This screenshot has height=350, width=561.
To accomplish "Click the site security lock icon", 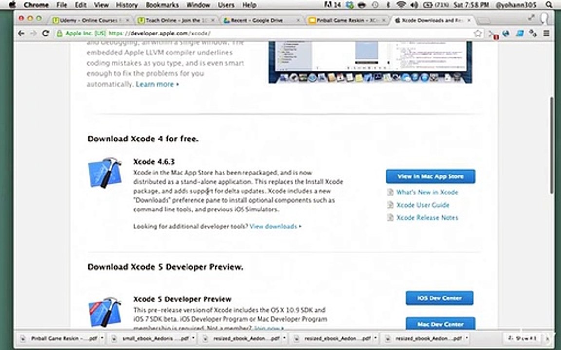I will click(60, 33).
